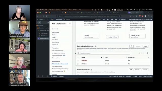Go to next administrators page

point(144,53)
